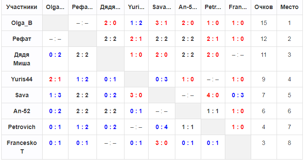
Task: Click Olga_B's blue 1 : 2 score
Action: click(x=136, y=23)
